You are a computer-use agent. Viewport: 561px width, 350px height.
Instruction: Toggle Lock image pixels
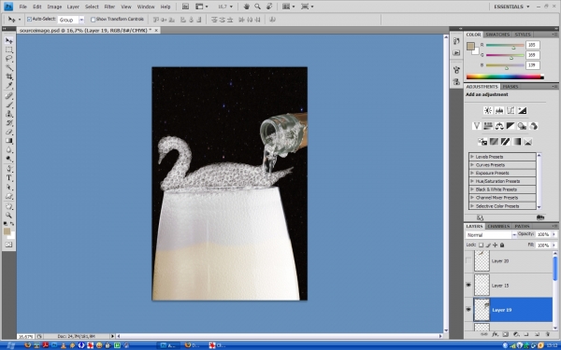(x=488, y=245)
